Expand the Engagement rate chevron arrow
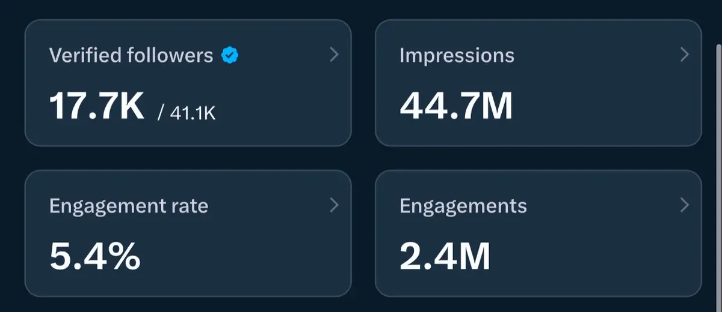This screenshot has width=722, height=312. point(335,206)
